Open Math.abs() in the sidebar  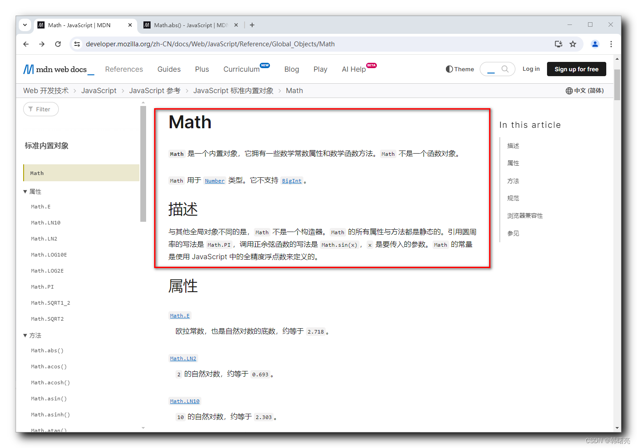click(x=47, y=350)
